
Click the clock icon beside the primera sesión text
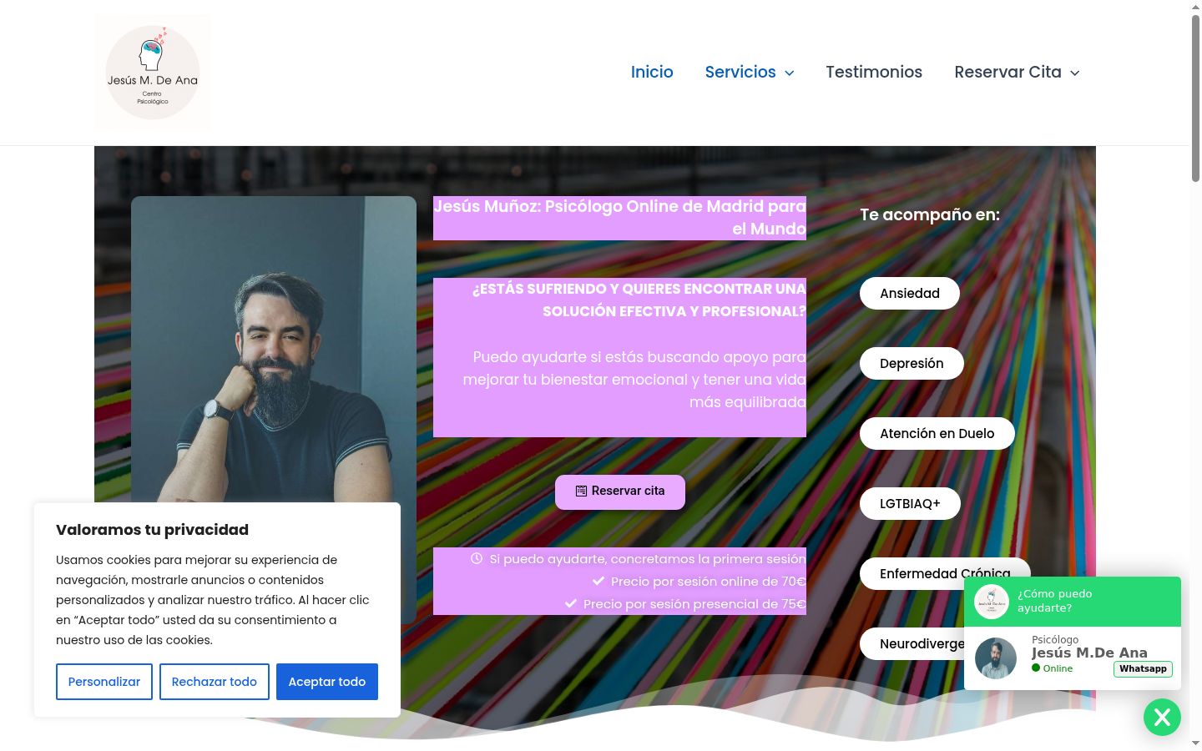point(477,558)
